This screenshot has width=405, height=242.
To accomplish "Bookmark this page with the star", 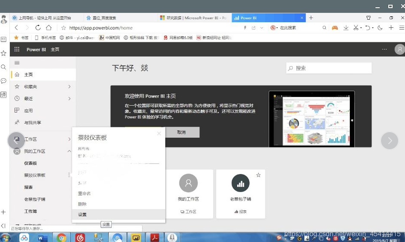I will [63, 28].
